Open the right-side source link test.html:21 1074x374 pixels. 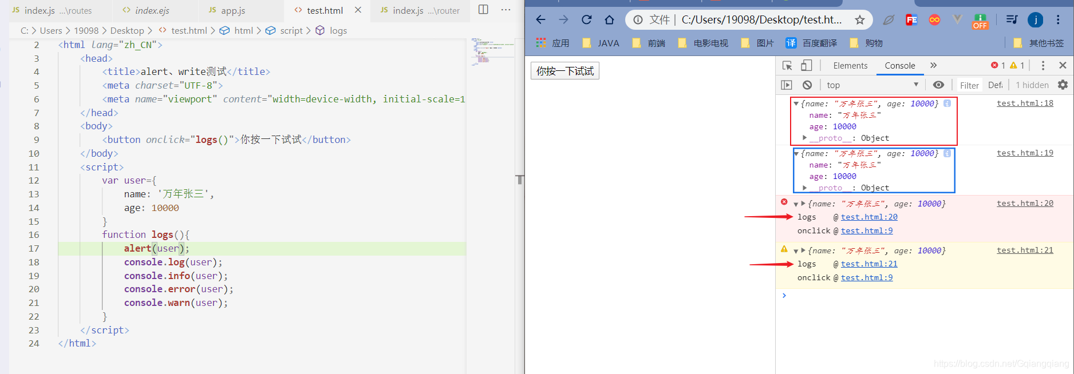pyautogui.click(x=1025, y=250)
